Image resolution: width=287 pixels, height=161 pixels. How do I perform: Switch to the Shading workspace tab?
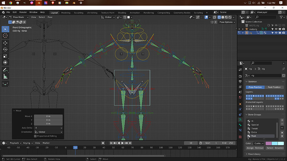coord(122,13)
